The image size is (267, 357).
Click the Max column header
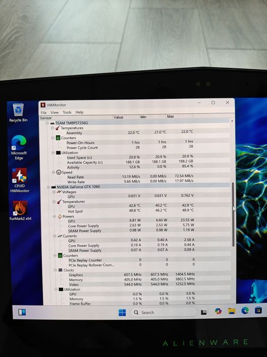(180, 116)
